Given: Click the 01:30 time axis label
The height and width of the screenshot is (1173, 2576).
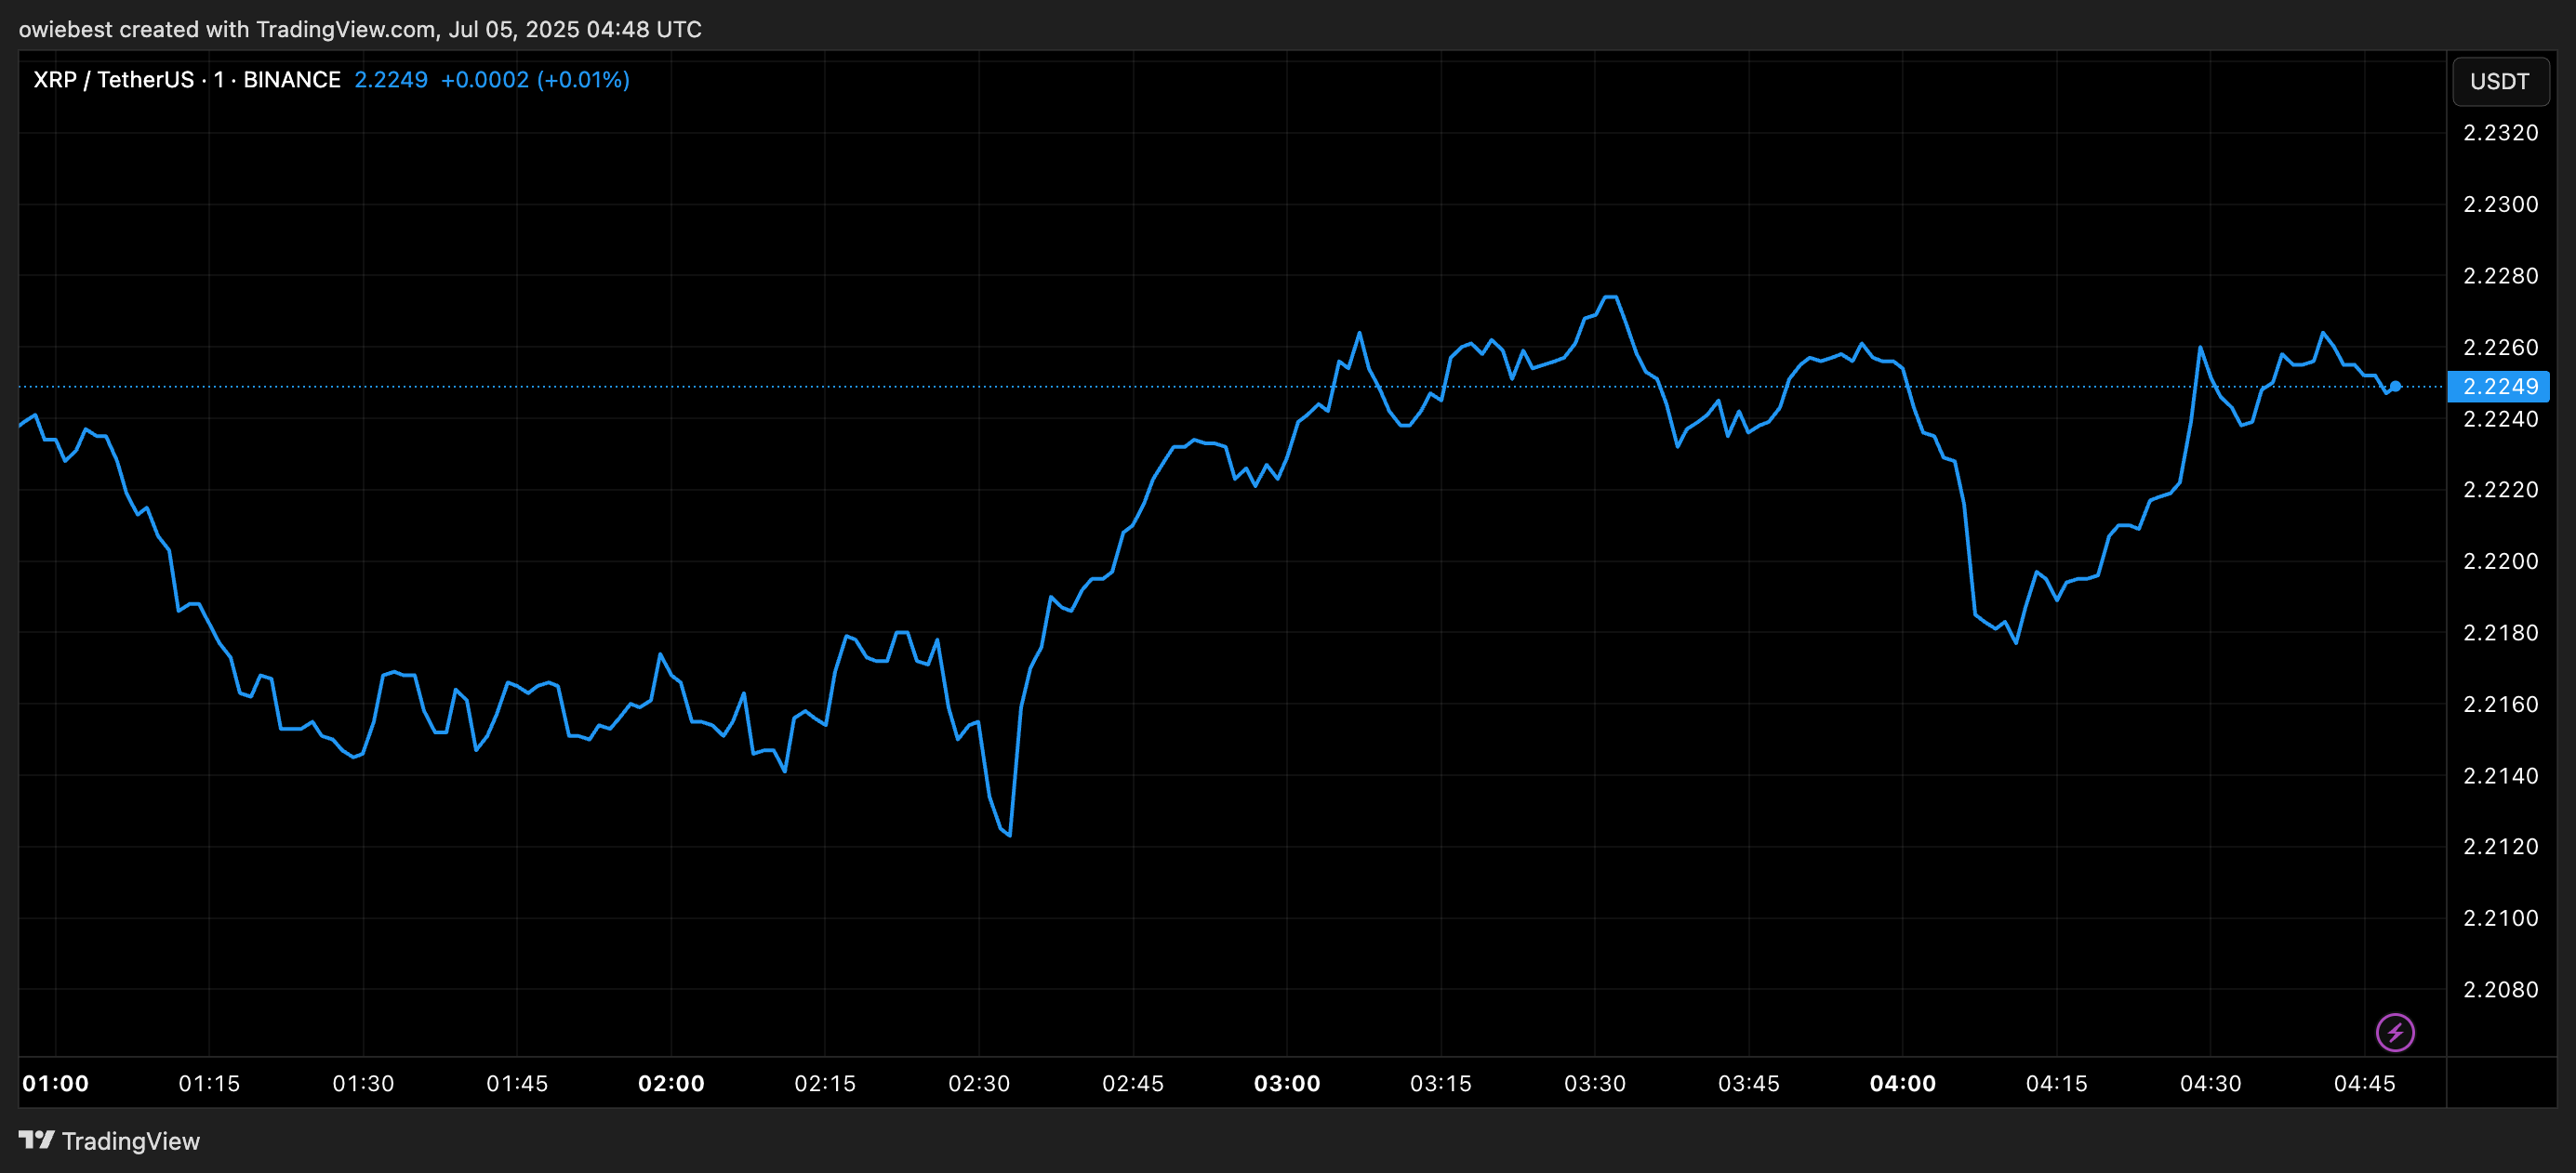Looking at the screenshot, I should pyautogui.click(x=363, y=1083).
